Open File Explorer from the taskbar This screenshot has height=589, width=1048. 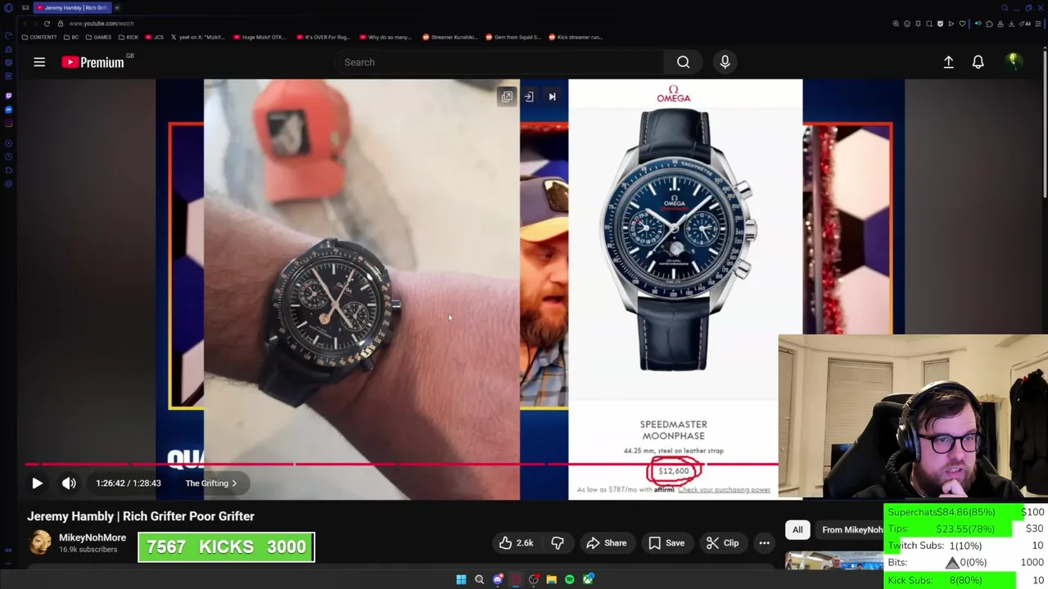[x=552, y=579]
